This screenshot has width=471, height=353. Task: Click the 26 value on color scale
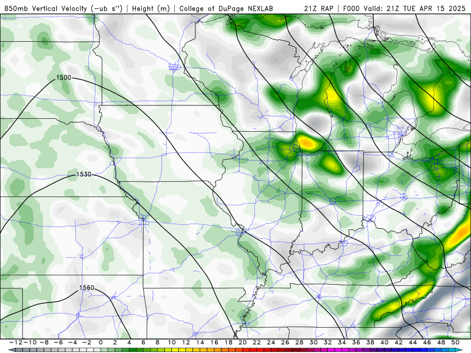286,342
